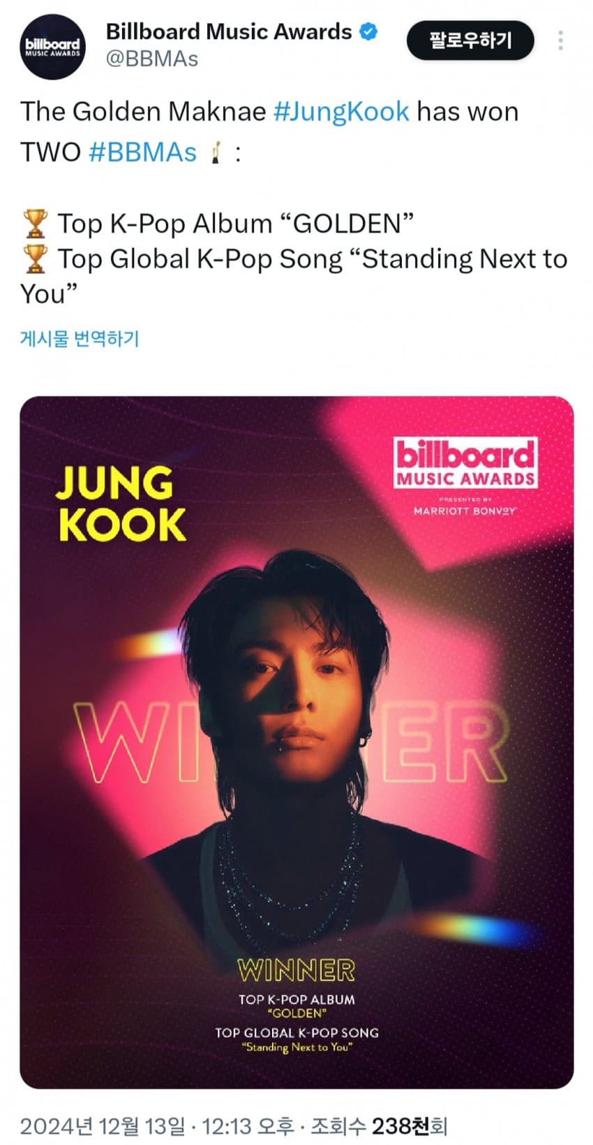Click trophy emoji beside Top K-Pop Album
This screenshot has height=1145, width=593.
click(x=35, y=223)
